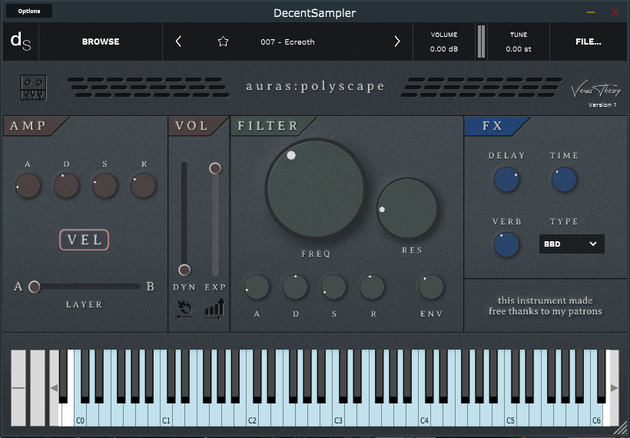Close the DecentSampler window
630x438 pixels.
tap(615, 12)
